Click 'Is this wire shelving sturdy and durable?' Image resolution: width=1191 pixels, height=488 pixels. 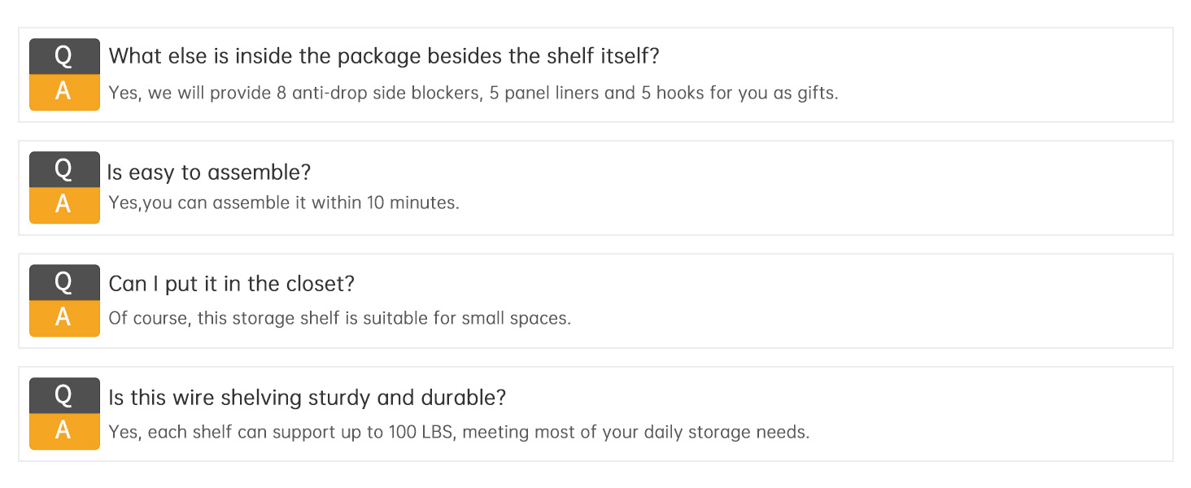(x=308, y=398)
